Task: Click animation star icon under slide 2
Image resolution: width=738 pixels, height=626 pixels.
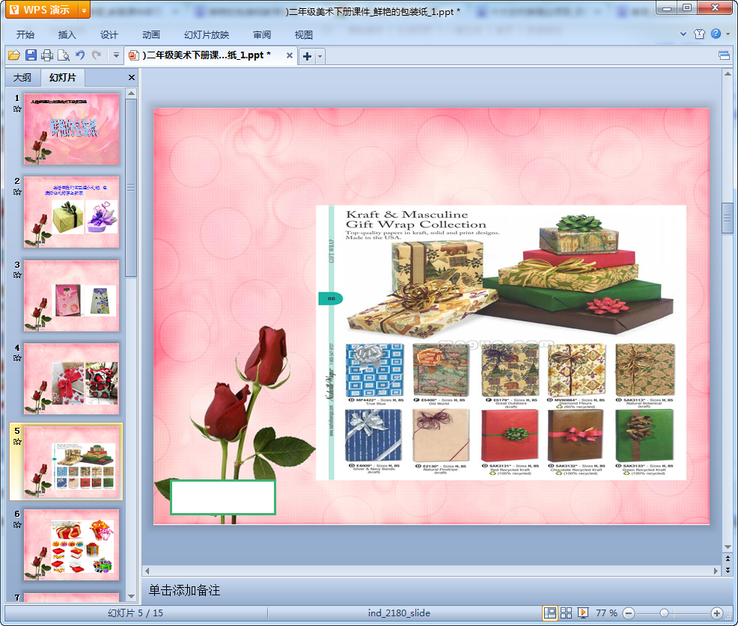Action: 17,192
